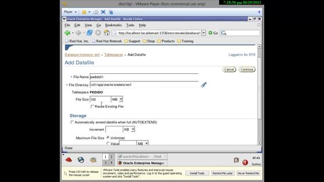Click the Go button beside address bar
The height and width of the screenshot is (182, 324).
pos(213,33)
